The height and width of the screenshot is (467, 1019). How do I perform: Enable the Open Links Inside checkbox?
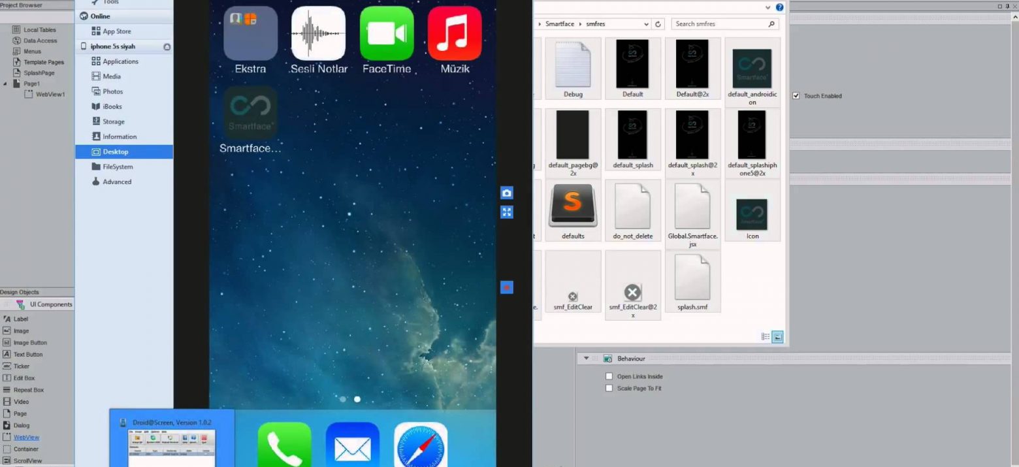coord(609,376)
